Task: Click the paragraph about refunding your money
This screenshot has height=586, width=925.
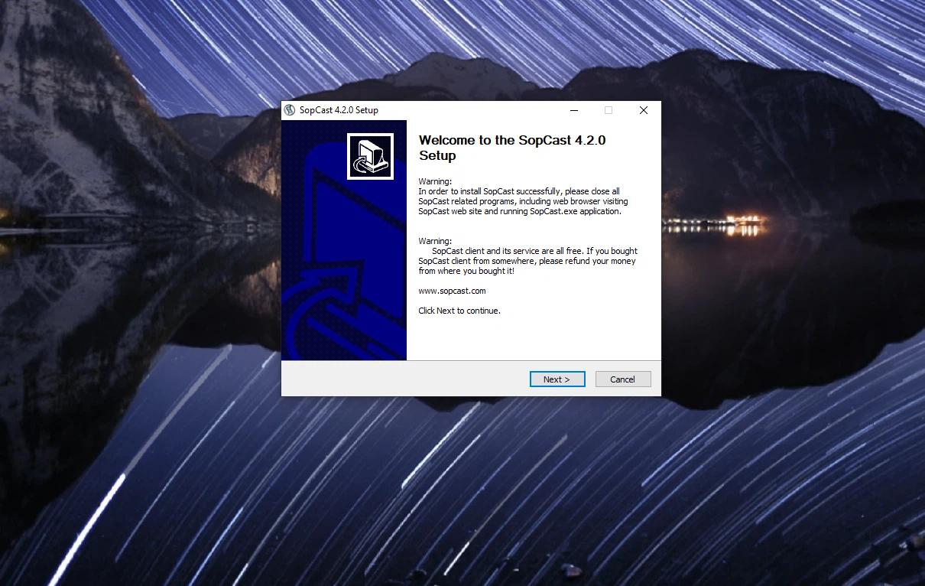Action: [527, 261]
